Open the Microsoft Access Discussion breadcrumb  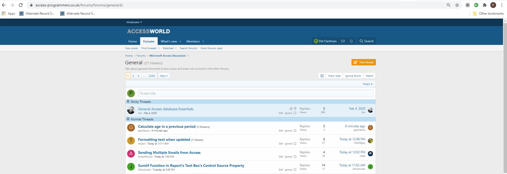[167, 56]
